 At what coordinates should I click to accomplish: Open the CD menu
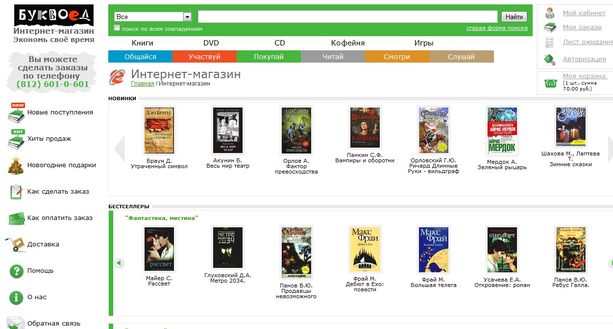(280, 43)
